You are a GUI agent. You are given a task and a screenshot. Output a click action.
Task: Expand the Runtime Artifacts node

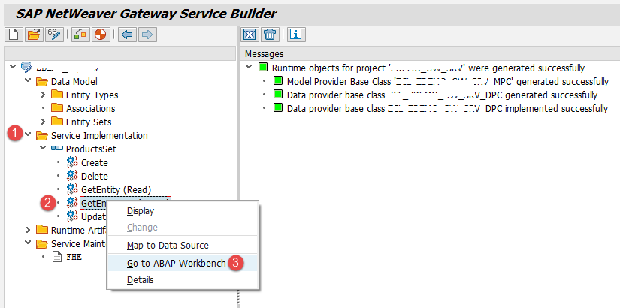coord(28,230)
